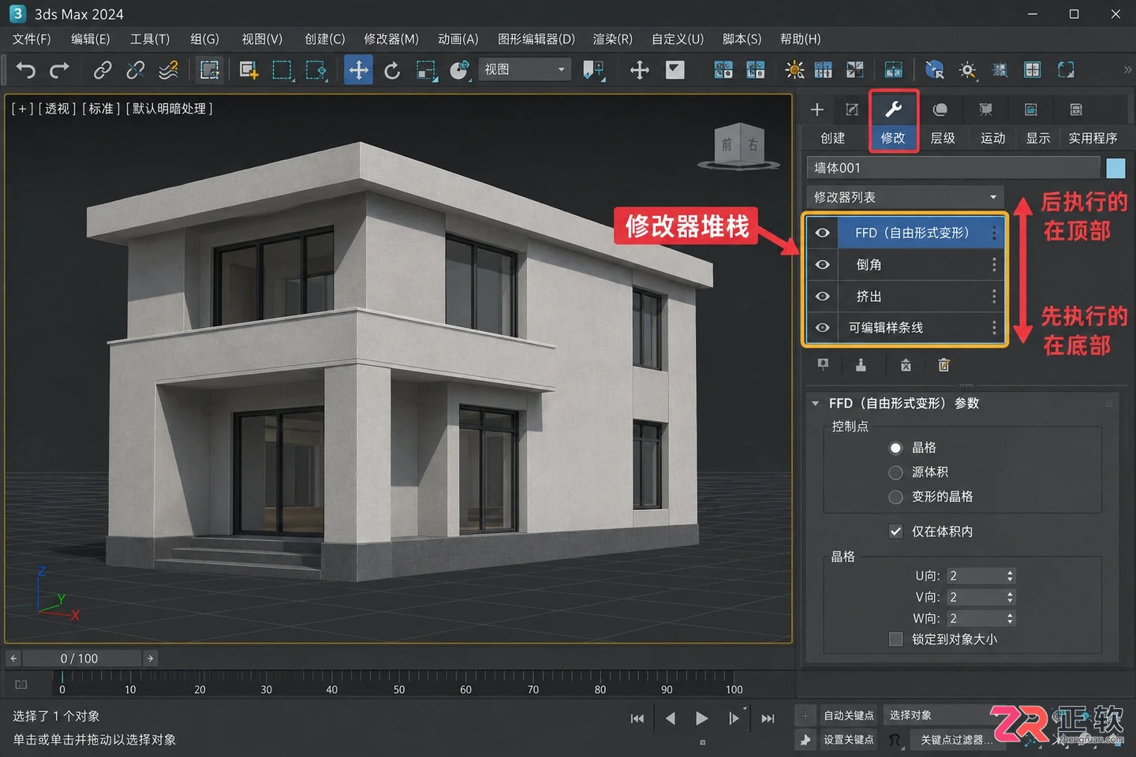Screen dimensions: 1136x757
Task: Uncheck the 仅在体积内 checkbox
Action: pyautogui.click(x=895, y=531)
